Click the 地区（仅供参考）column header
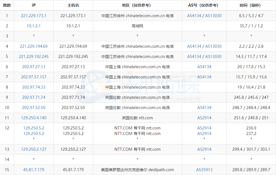The height and width of the screenshot is (175, 276). coord(137,5)
